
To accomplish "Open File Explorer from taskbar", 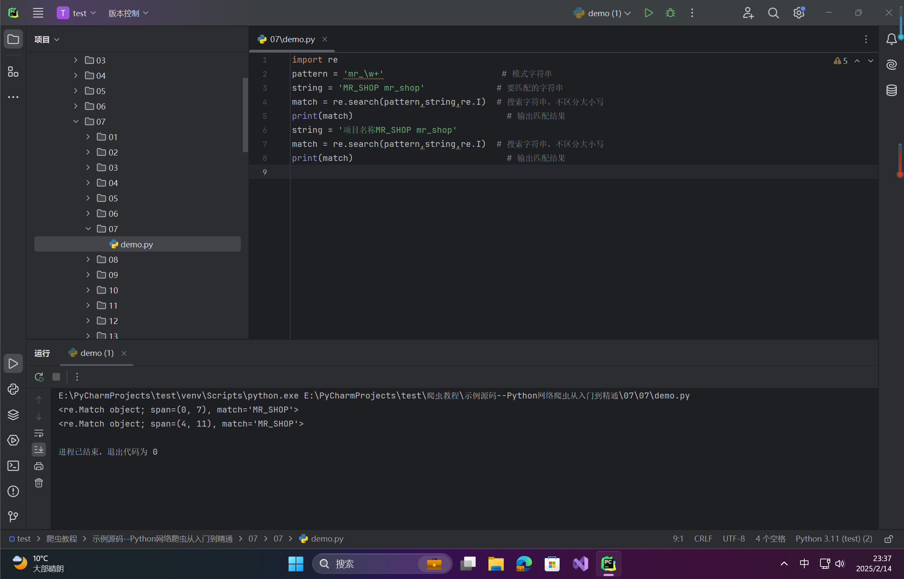I will point(496,564).
